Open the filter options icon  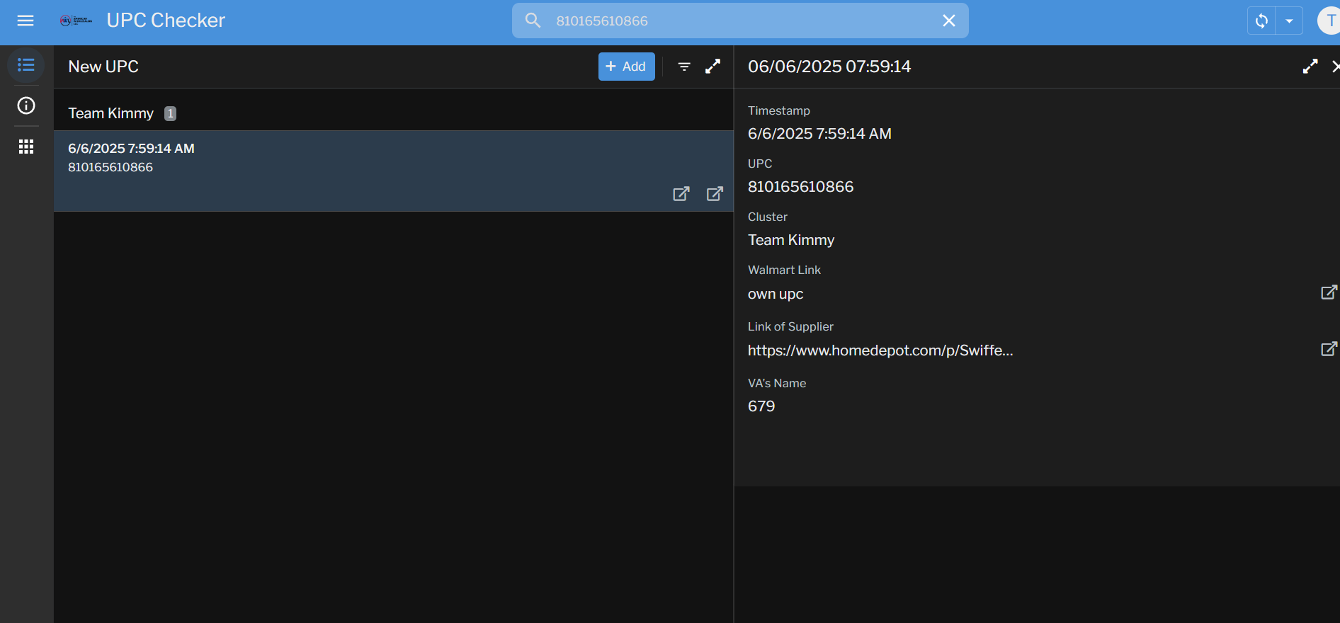684,67
